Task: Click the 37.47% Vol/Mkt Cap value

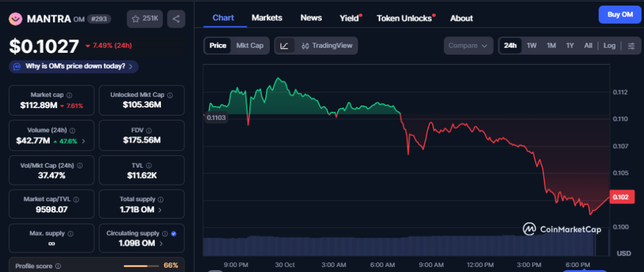Action: coord(50,176)
